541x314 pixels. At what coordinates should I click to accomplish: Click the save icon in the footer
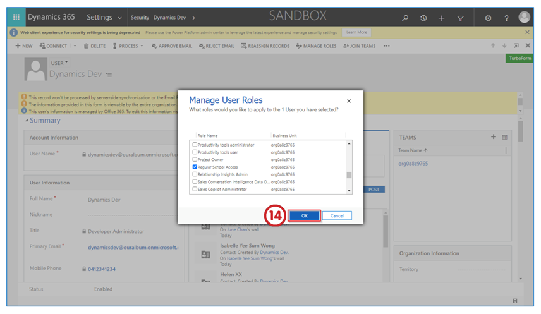[x=515, y=300]
